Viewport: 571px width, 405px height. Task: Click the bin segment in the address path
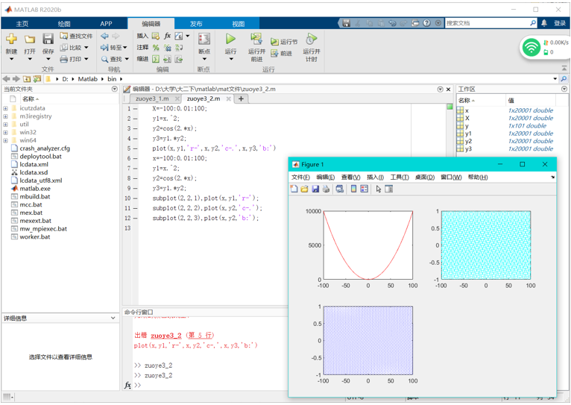click(x=112, y=79)
